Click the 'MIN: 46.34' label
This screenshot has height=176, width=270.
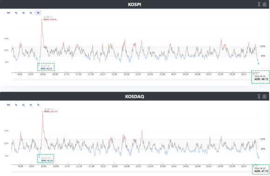[x=47, y=161]
